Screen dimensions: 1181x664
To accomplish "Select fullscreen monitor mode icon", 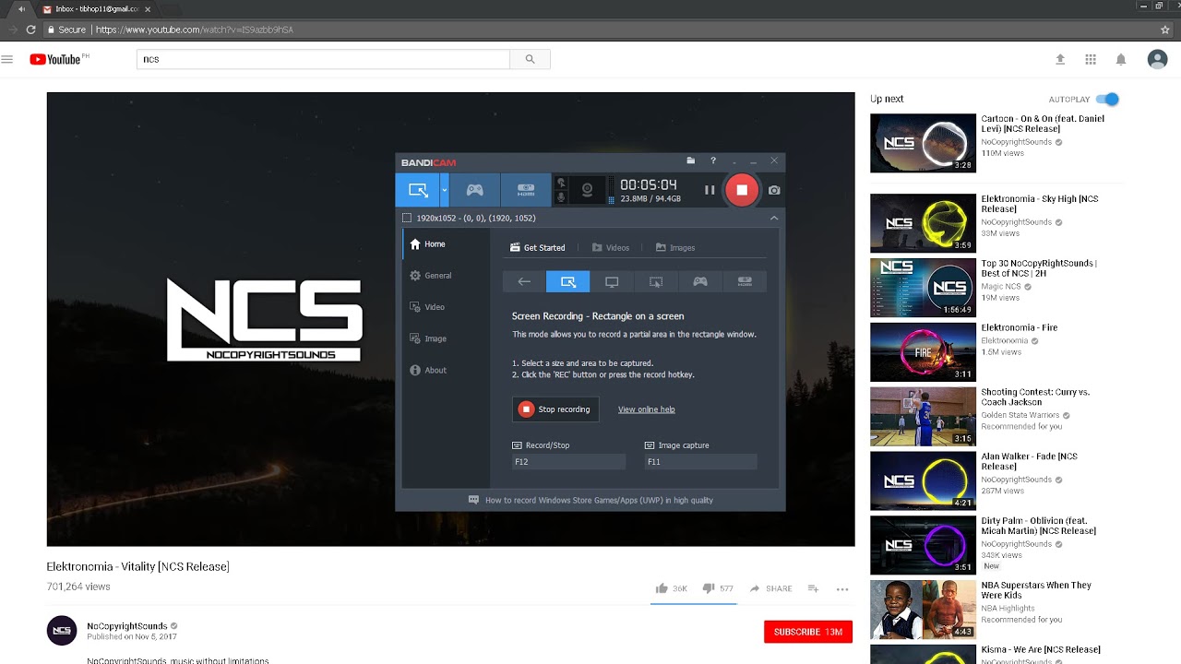I will [x=612, y=281].
